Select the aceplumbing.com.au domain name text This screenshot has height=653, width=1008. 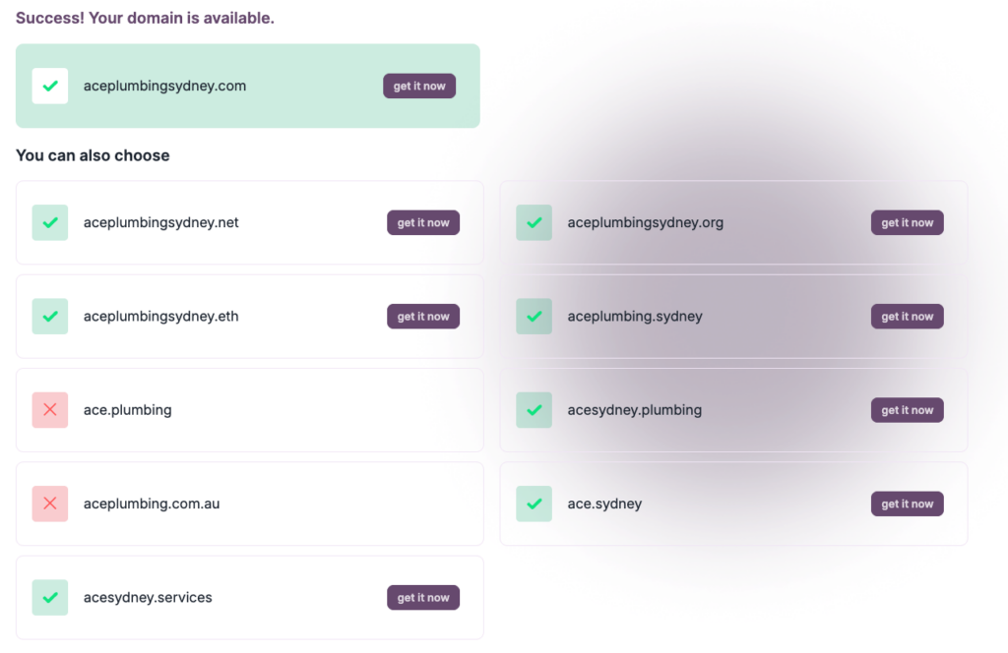pyautogui.click(x=152, y=504)
